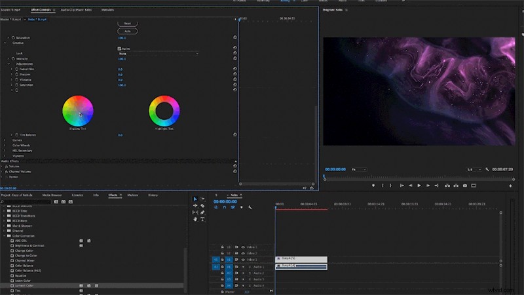
Task: Toggle Sharpen animation stopwatch
Action: coord(17,74)
